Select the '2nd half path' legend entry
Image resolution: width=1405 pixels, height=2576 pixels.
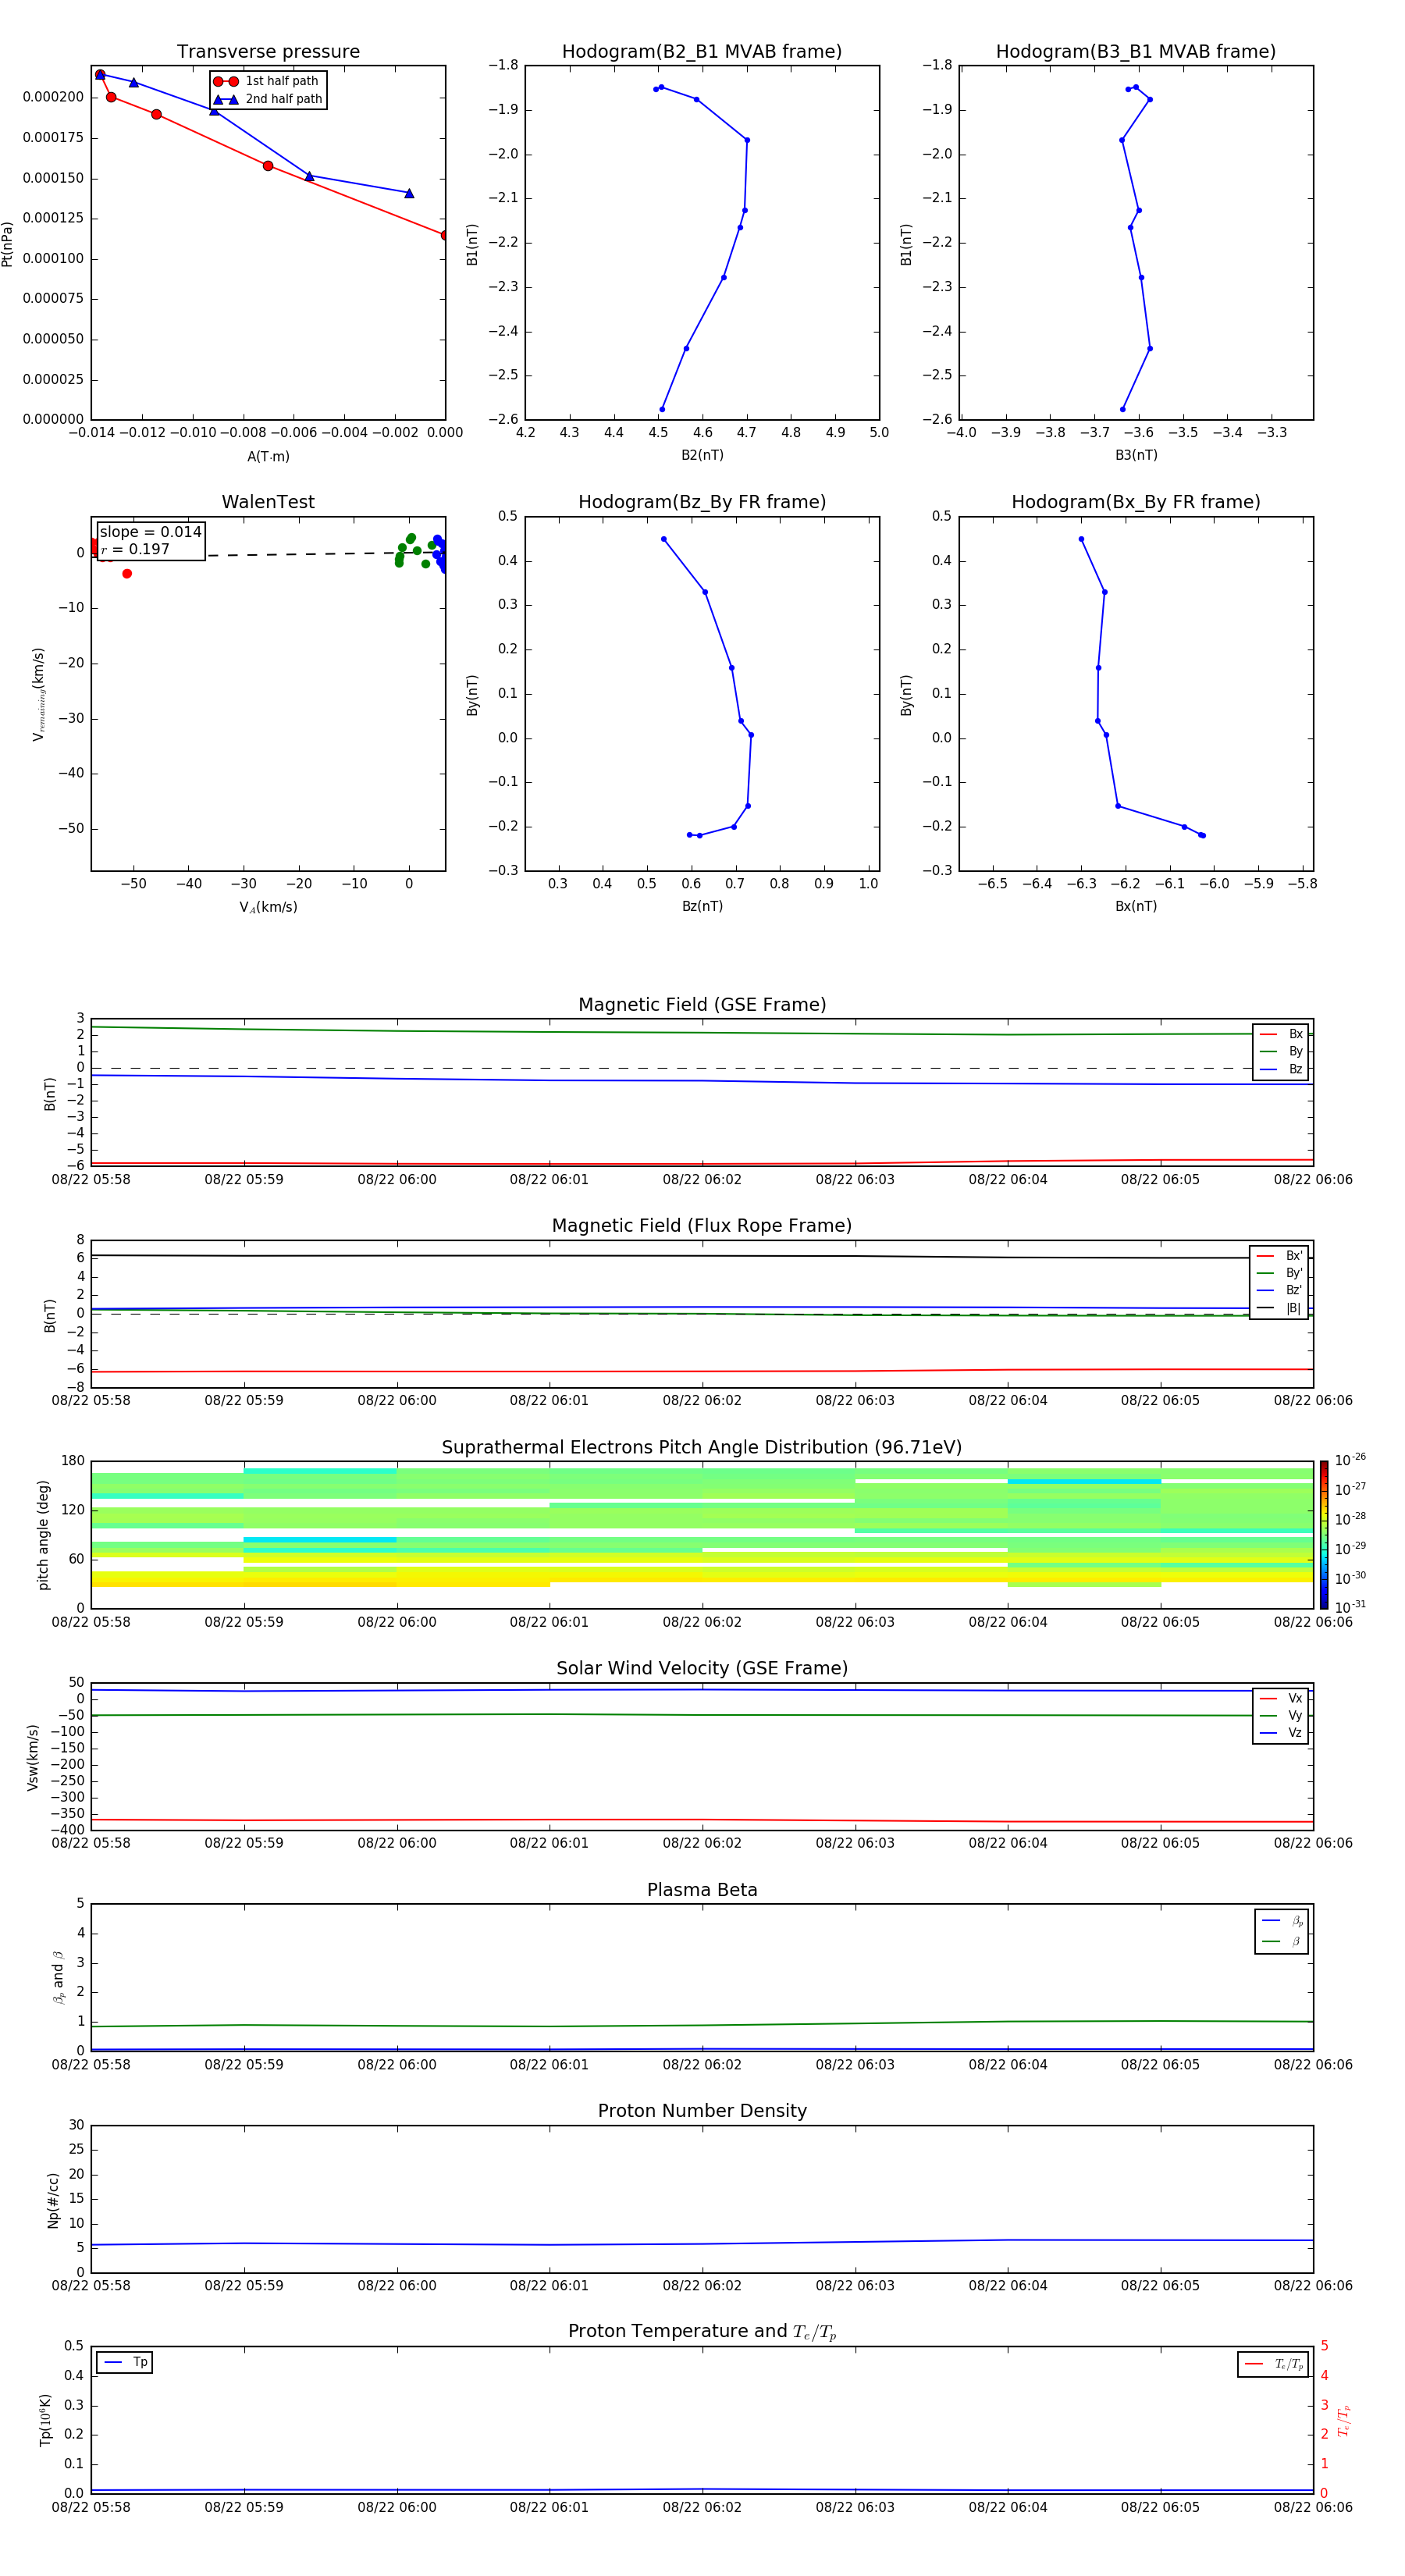click(267, 99)
